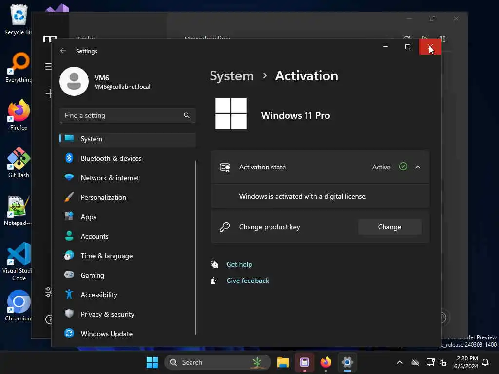Click the green Active checkmark icon
Viewport: 499px width, 374px height.
403,167
